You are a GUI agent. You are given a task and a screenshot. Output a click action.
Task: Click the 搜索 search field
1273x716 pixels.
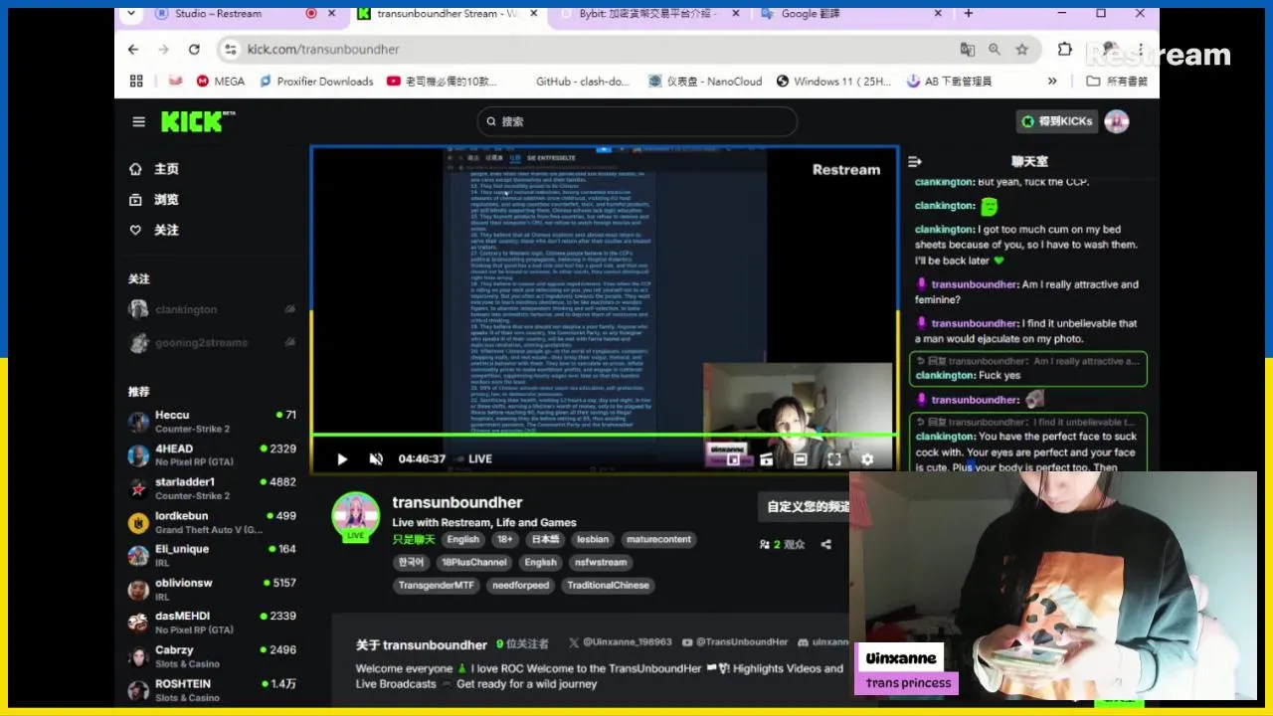pyautogui.click(x=636, y=121)
